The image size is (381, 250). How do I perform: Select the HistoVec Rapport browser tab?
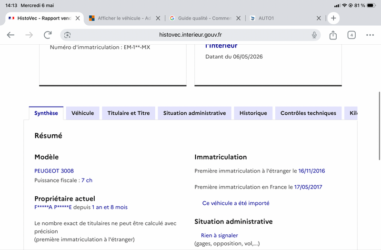44,18
